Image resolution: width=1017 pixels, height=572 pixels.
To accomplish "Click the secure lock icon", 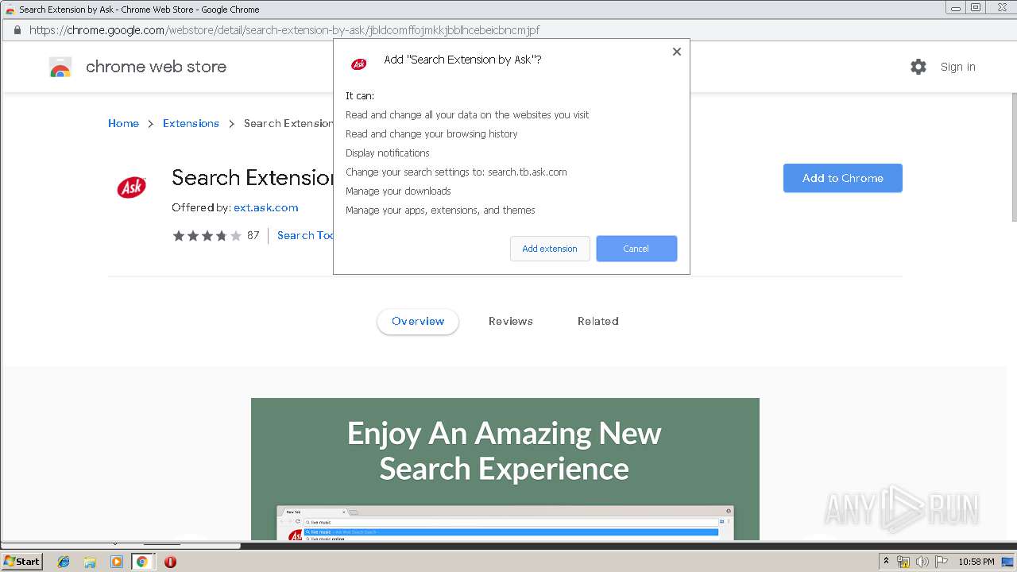I will click(x=17, y=30).
